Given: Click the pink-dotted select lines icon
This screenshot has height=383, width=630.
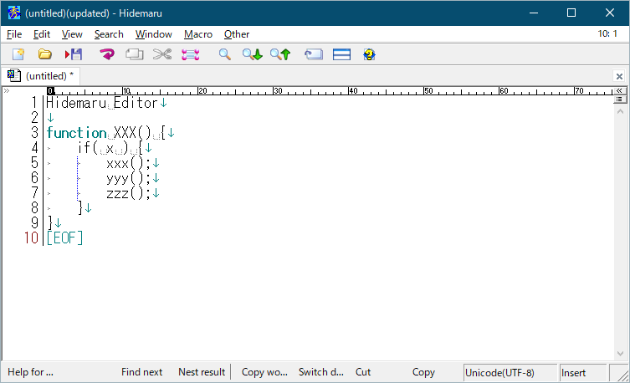Looking at the screenshot, I should tap(191, 54).
